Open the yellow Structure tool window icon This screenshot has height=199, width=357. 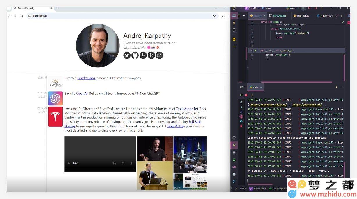coord(234,39)
